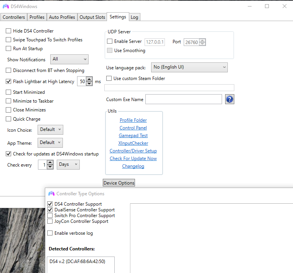Image resolution: width=293 pixels, height=273 pixels.
Task: Decrease the Check every interval number
Action: tap(50, 167)
